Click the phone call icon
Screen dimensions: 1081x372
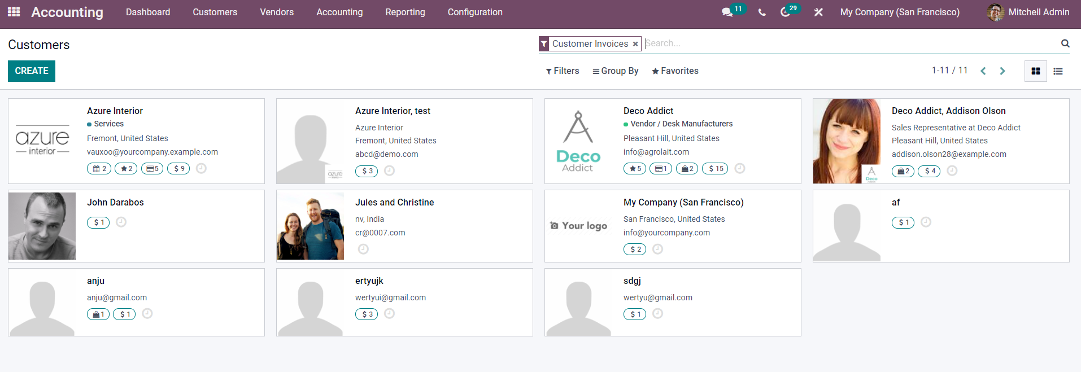point(762,12)
